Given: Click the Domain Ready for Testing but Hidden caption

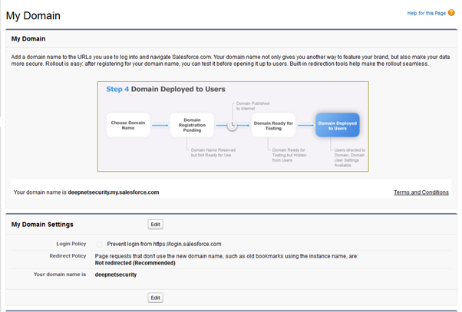Looking at the screenshot, I should coord(289,155).
